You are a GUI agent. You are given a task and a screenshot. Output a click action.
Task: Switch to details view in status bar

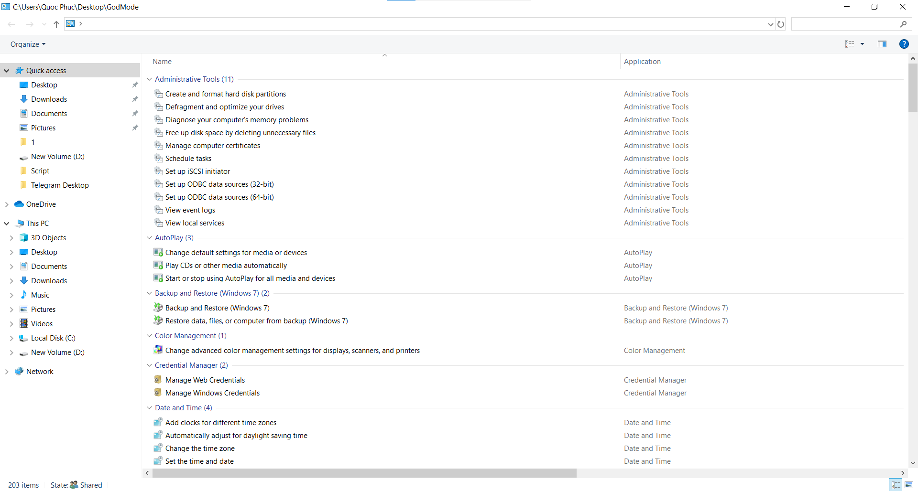coord(896,485)
